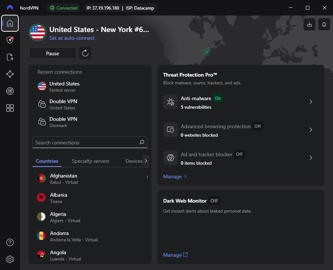
Task: Click the Anti-malware bug icon
Action: 171,102
